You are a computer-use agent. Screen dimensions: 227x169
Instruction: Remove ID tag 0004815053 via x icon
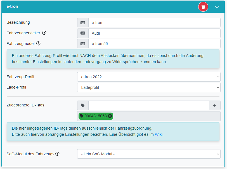[x=110, y=116]
